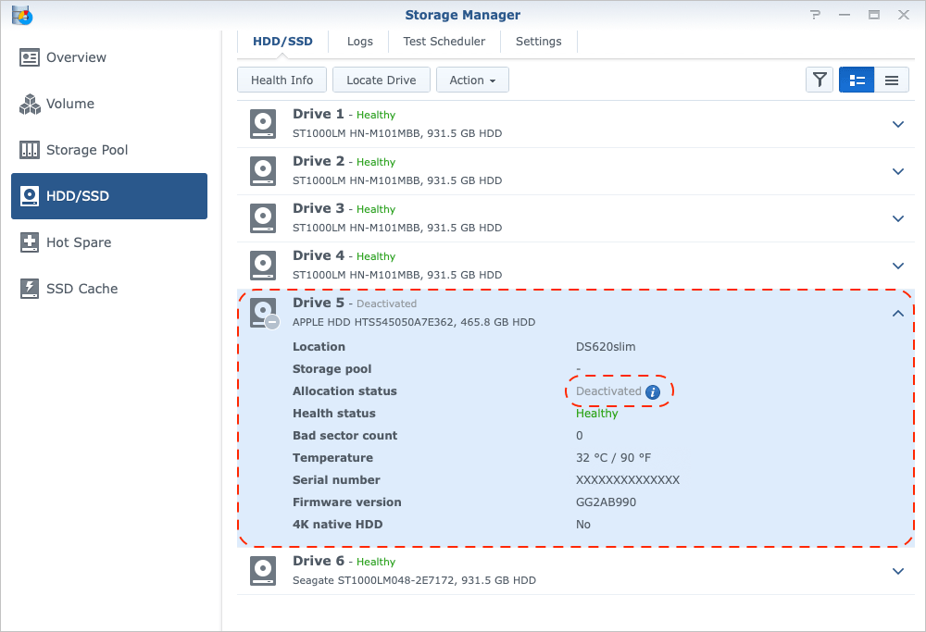This screenshot has width=926, height=632.
Task: Click the filter funnel icon
Action: pyautogui.click(x=820, y=81)
